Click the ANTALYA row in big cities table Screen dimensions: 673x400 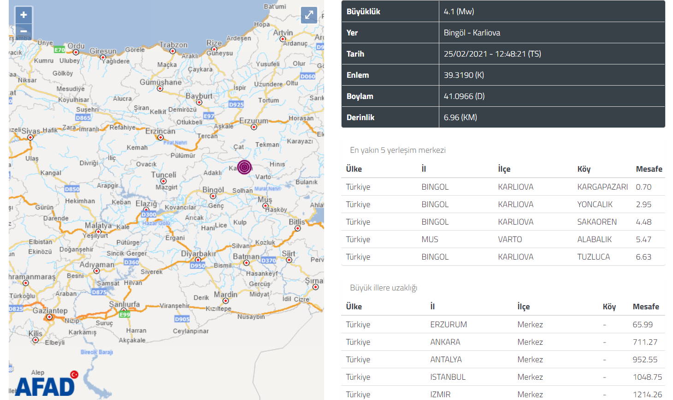tap(503, 359)
